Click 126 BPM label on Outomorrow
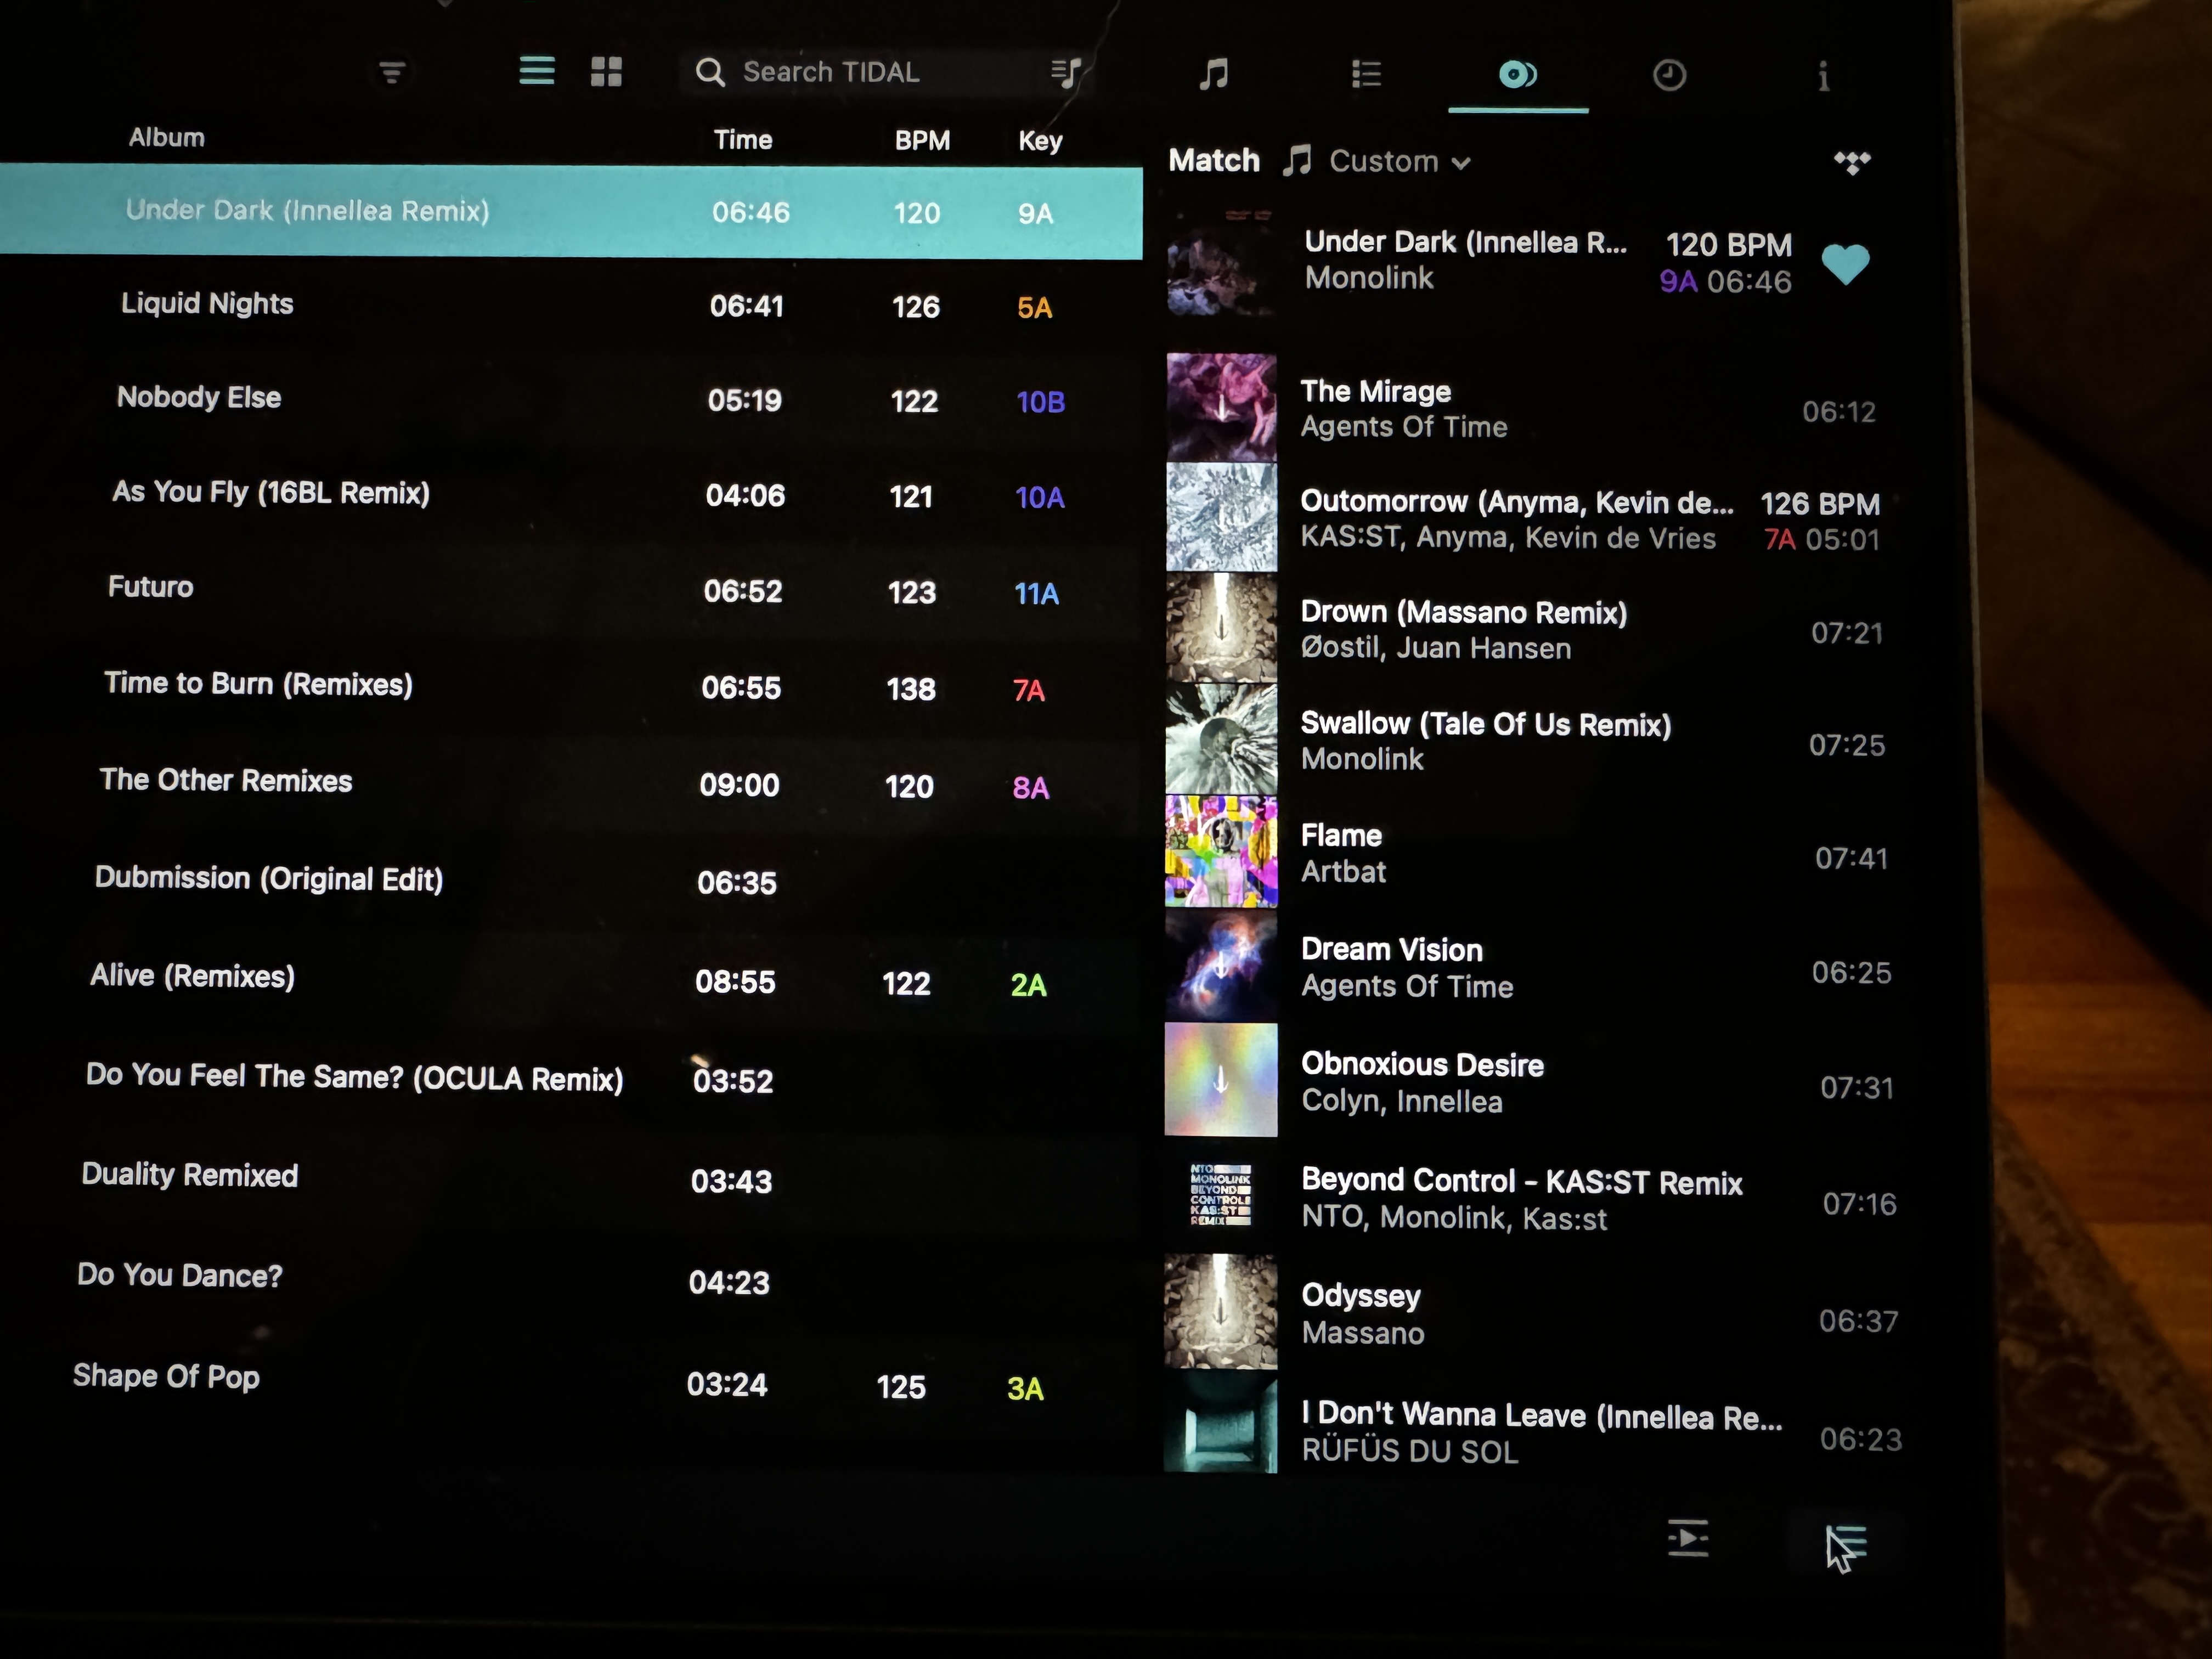 click(1820, 503)
